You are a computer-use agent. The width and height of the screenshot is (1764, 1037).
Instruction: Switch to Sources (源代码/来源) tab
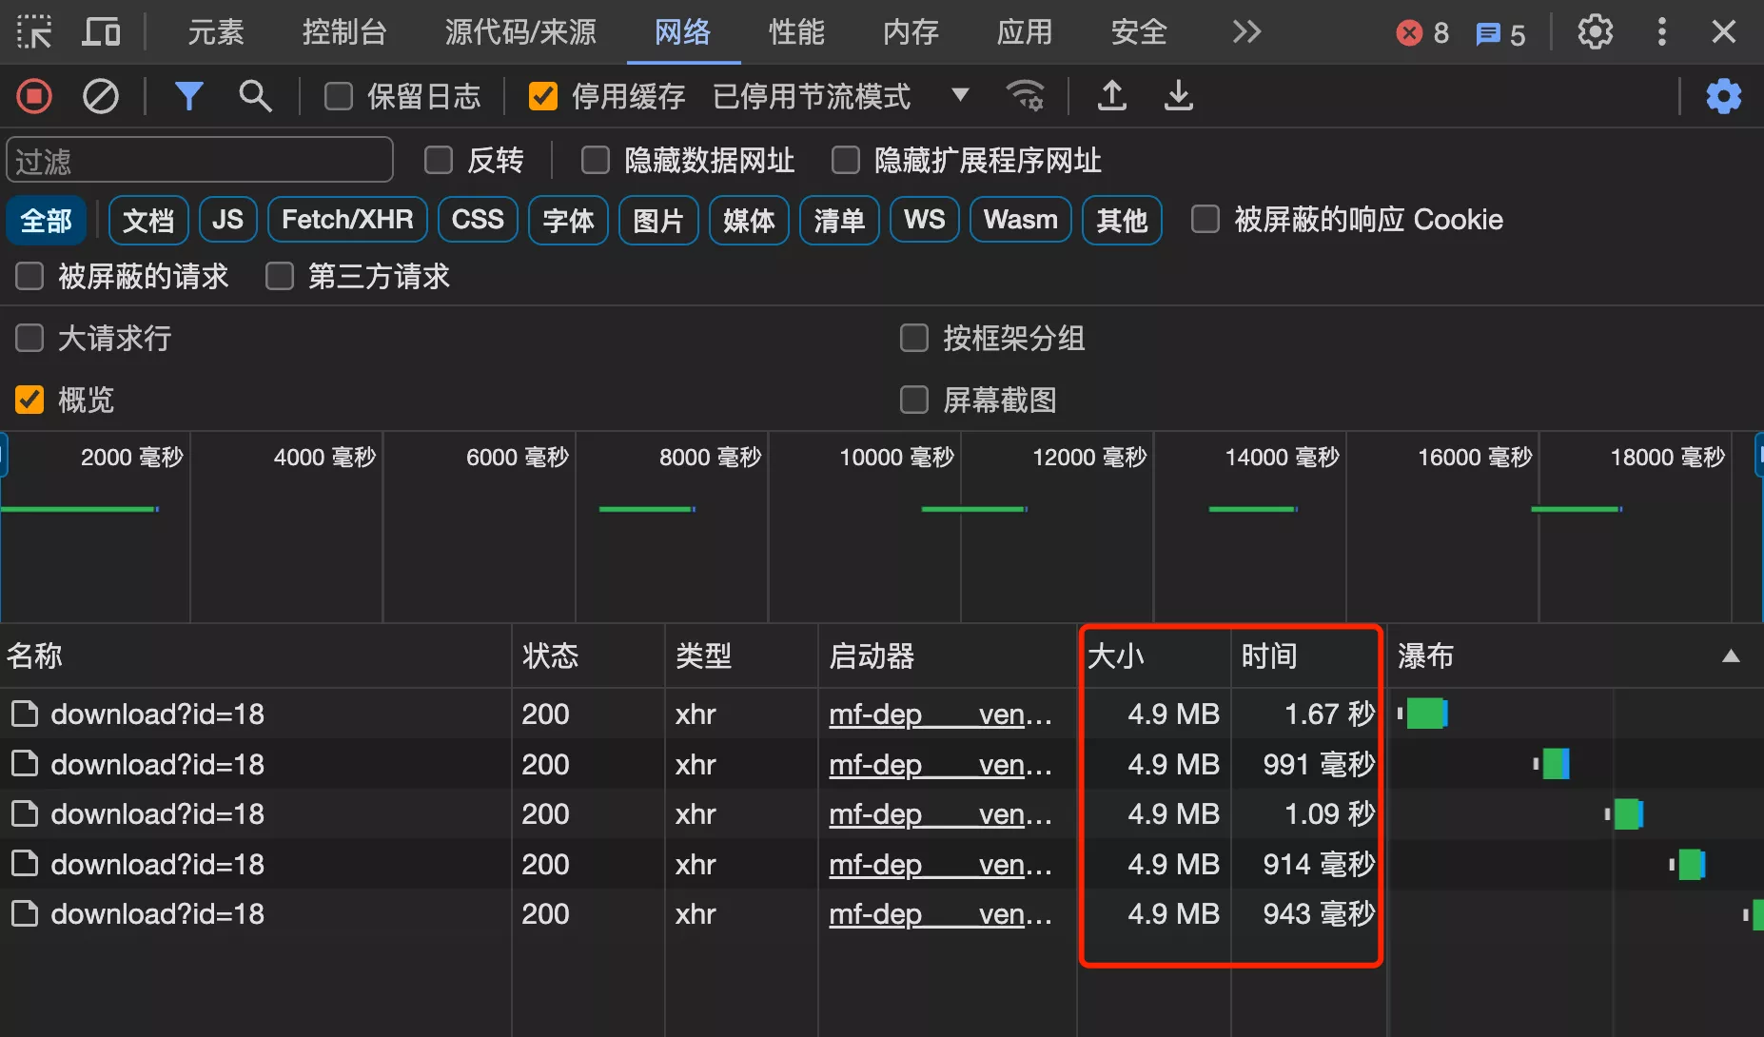pyautogui.click(x=520, y=32)
